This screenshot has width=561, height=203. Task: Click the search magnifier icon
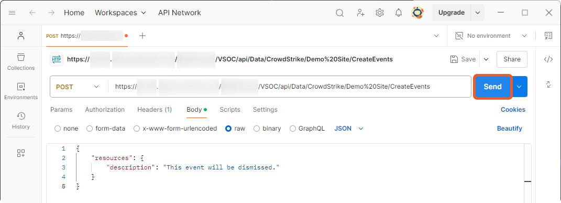339,13
